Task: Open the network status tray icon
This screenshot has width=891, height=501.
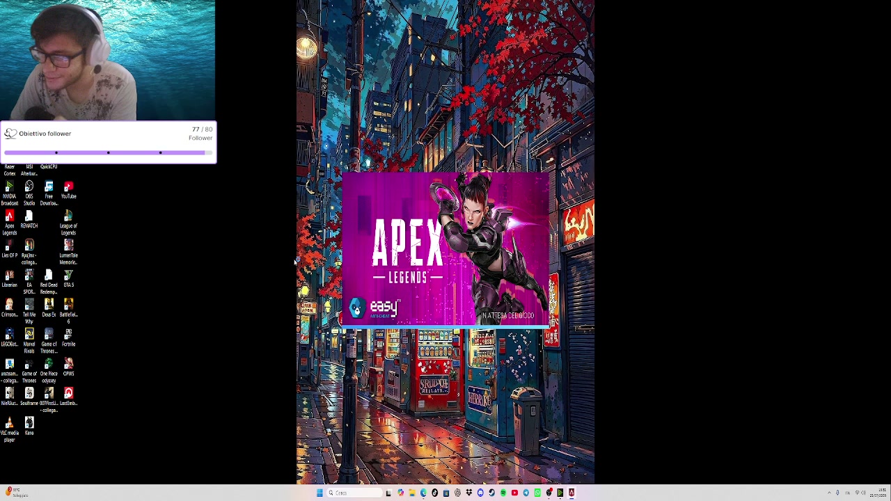Action: tap(858, 493)
